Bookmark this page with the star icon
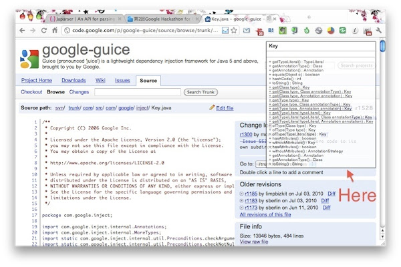The height and width of the screenshot is (267, 401). pyautogui.click(x=234, y=31)
